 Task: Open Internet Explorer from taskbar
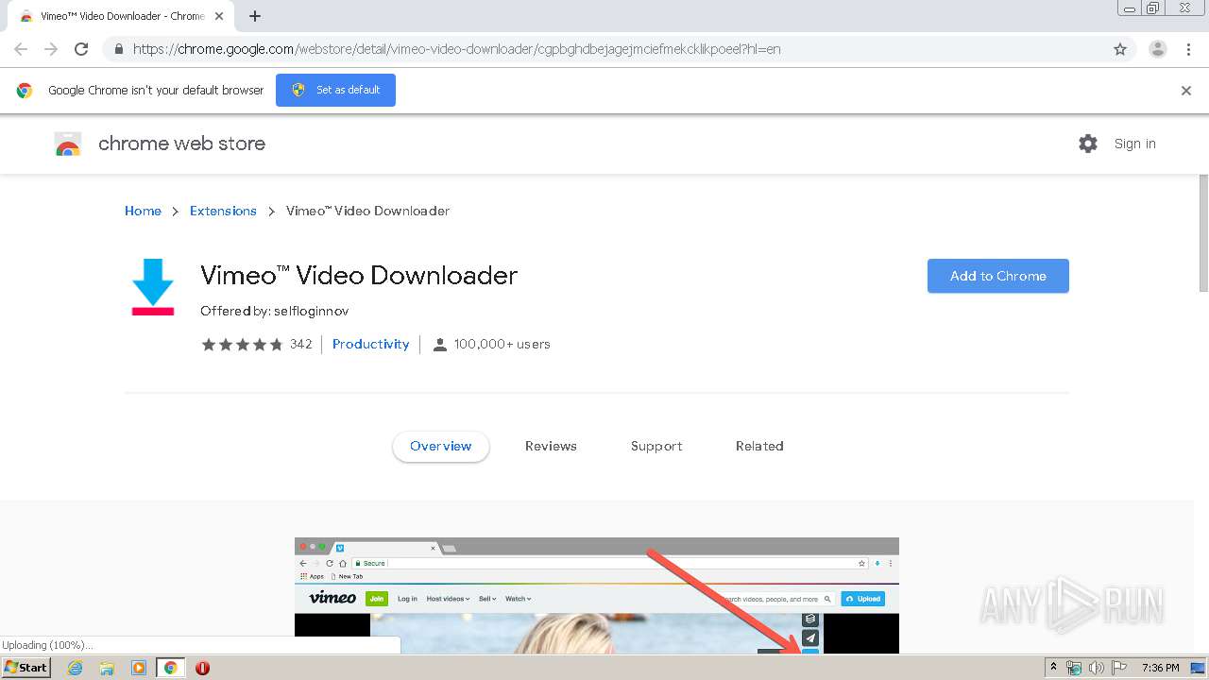[75, 668]
